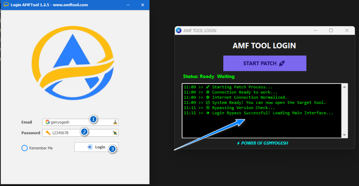359x186 pixels.
Task: Click the clear brush icon beside Email
Action: [115, 122]
